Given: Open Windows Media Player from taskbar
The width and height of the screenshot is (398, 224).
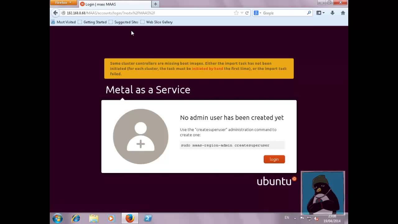Looking at the screenshot, I should click(111, 218).
